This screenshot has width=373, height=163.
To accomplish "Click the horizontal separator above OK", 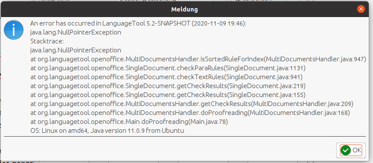I will [x=185, y=137].
